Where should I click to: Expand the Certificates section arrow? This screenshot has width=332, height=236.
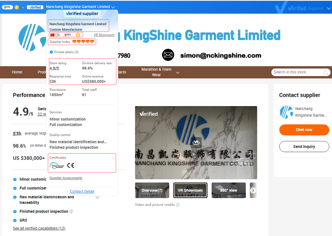tap(113, 158)
